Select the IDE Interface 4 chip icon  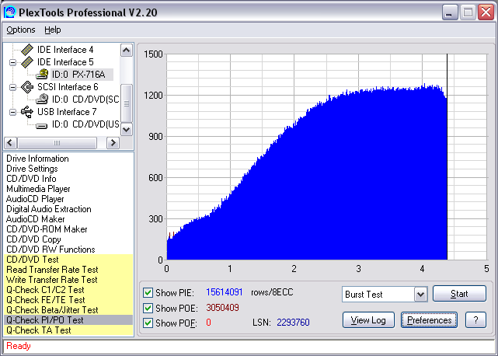coord(27,50)
